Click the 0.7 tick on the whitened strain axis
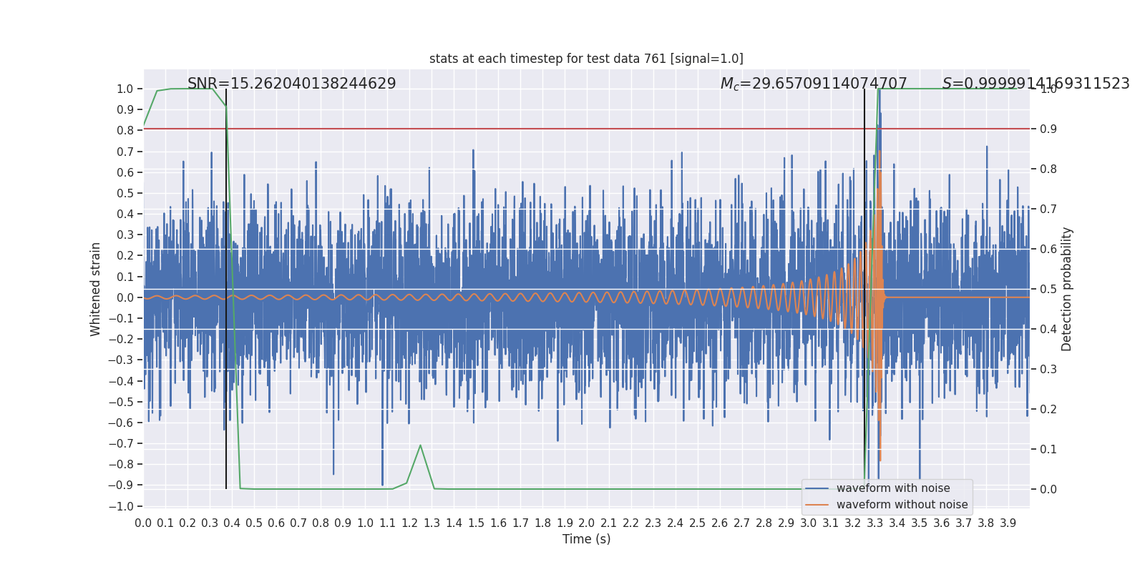Viewport: 1145px width, 572px height. click(x=126, y=152)
